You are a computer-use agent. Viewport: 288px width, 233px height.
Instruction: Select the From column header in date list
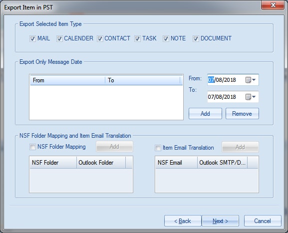coord(67,80)
